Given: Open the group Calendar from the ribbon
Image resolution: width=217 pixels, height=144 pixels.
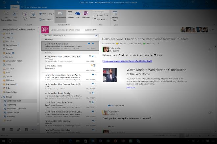Looking at the screenshot, I should (70, 15).
